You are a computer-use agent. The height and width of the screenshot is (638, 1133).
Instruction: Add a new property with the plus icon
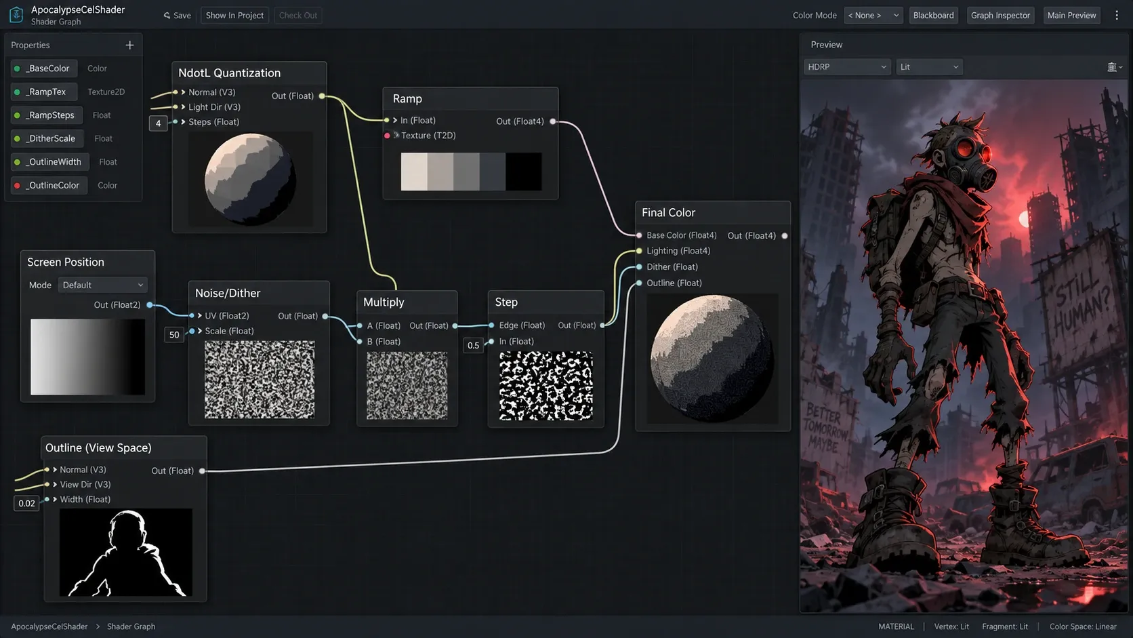click(129, 45)
